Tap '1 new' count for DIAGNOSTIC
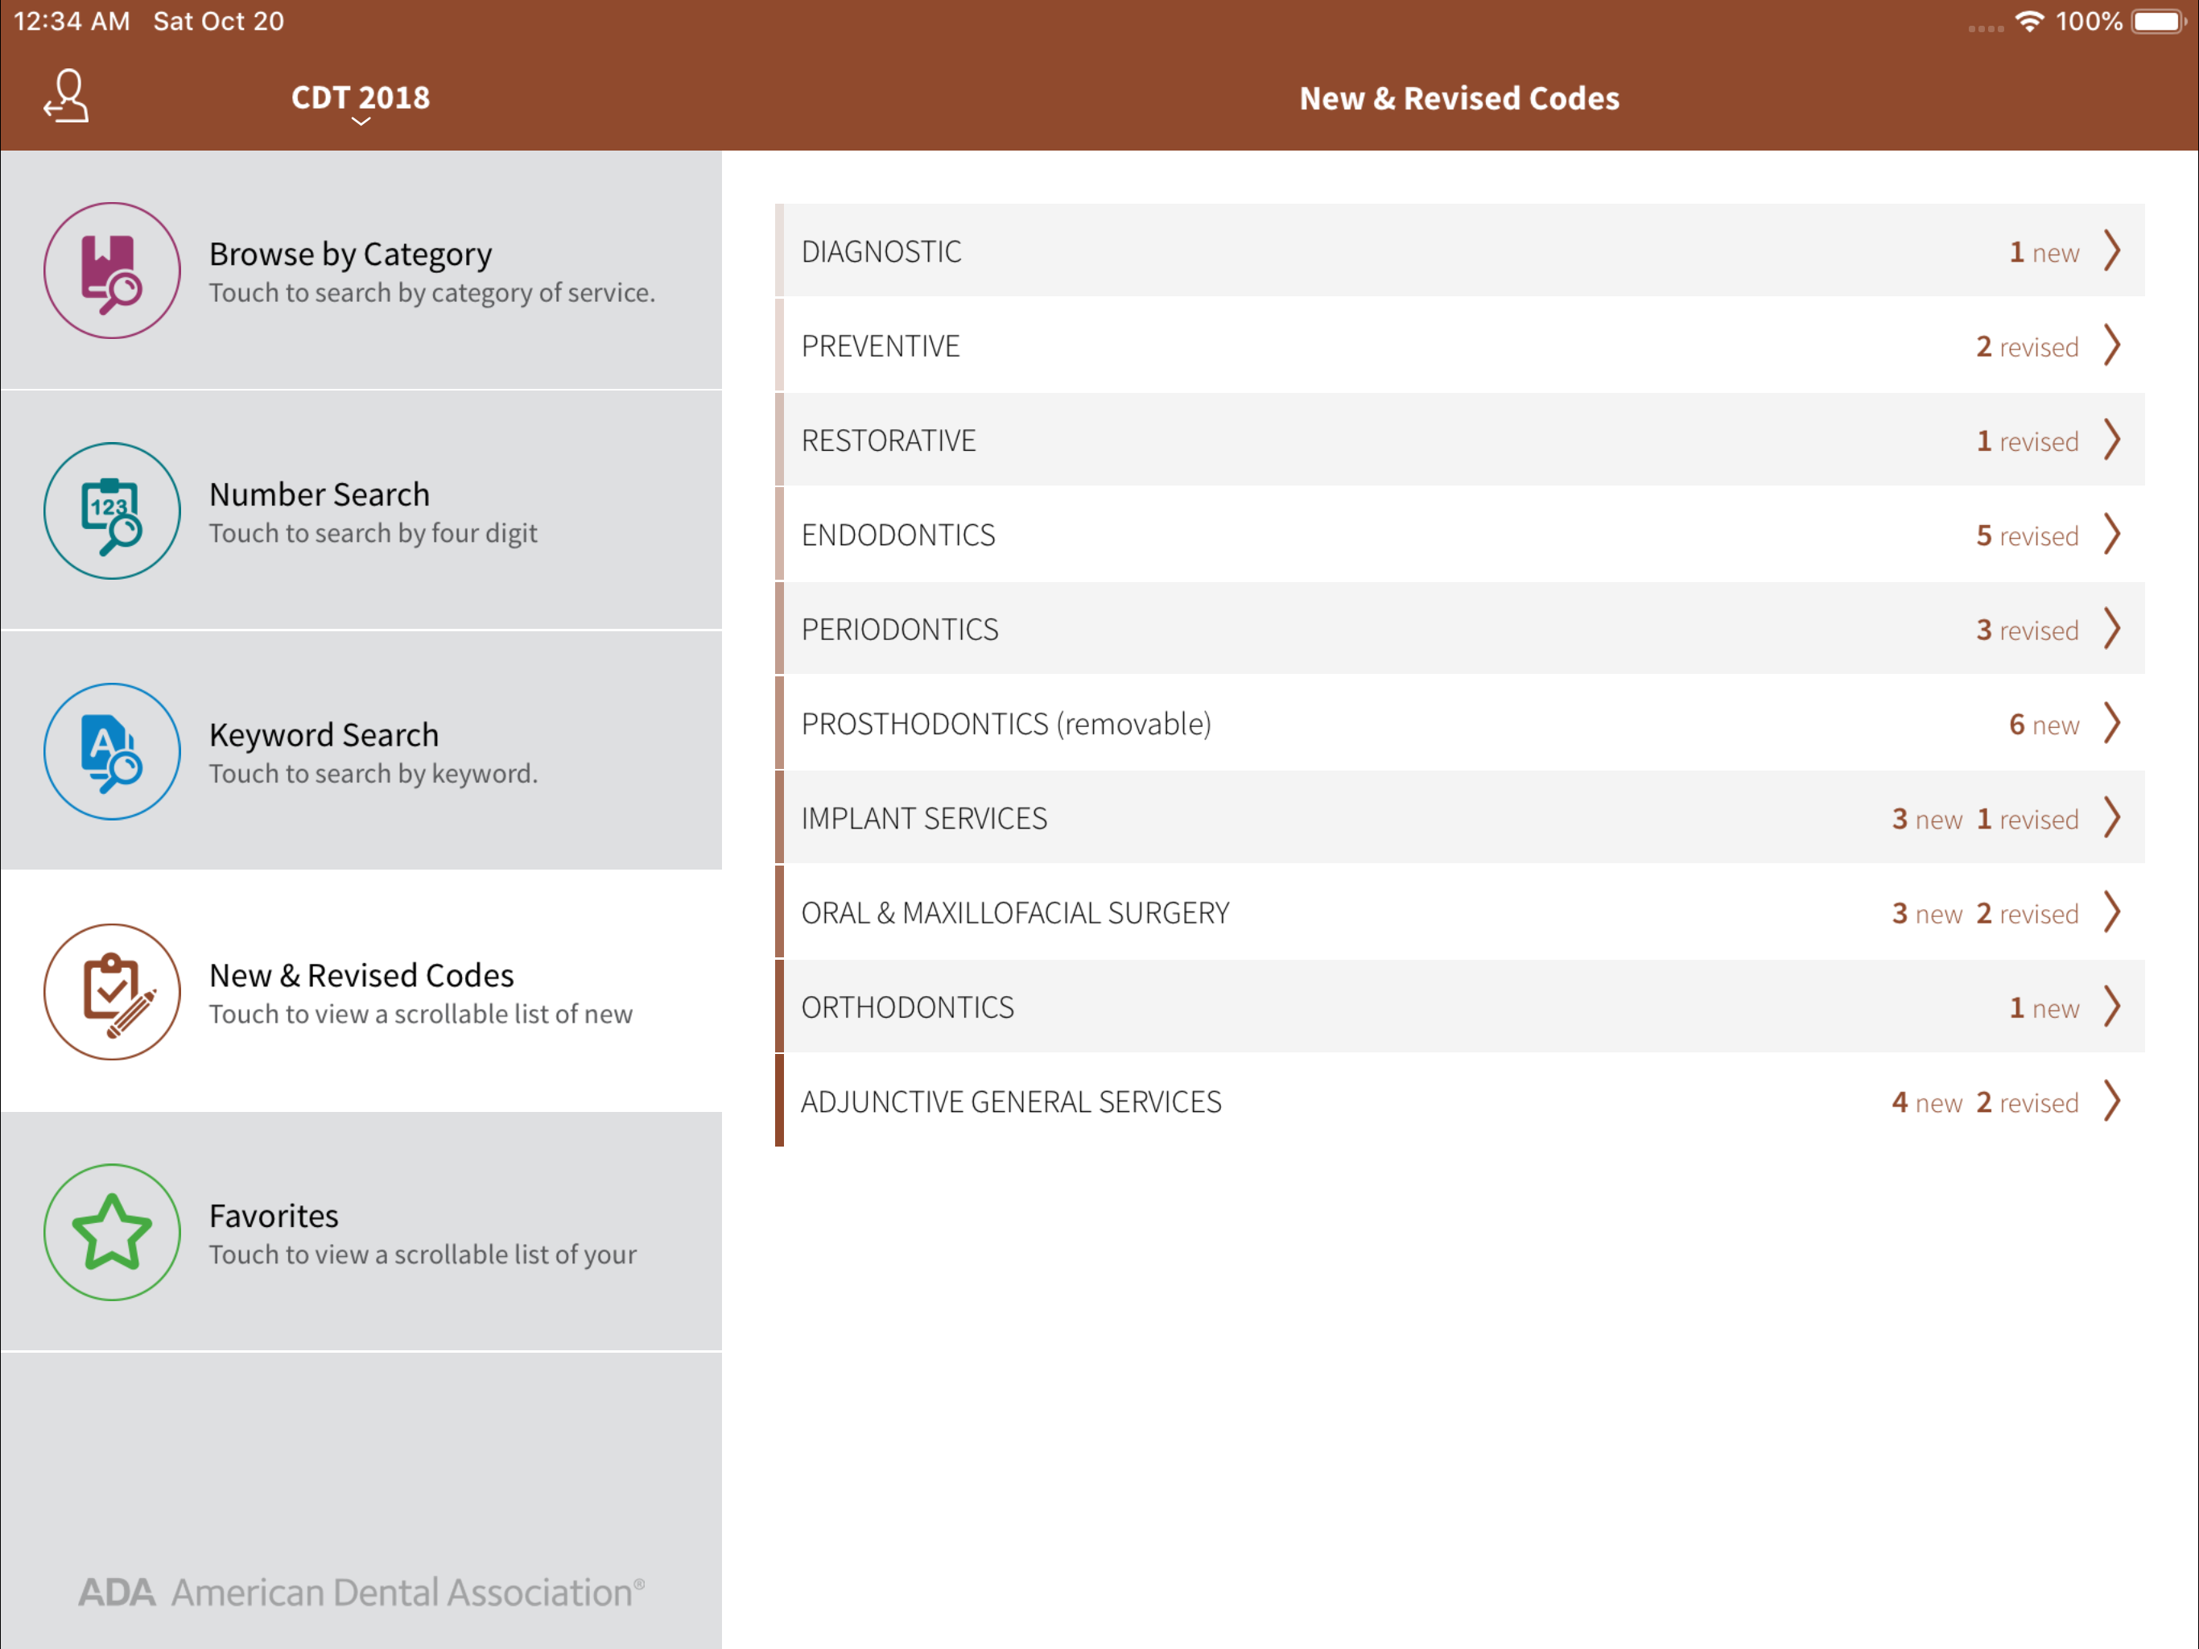Screen dimensions: 2199x1649 2044,253
